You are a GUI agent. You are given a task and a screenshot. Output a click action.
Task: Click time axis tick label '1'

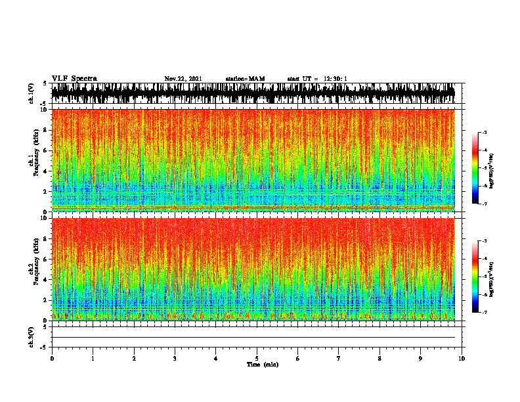[x=93, y=358]
